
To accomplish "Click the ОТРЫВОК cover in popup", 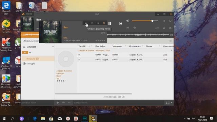I will 50,32.
